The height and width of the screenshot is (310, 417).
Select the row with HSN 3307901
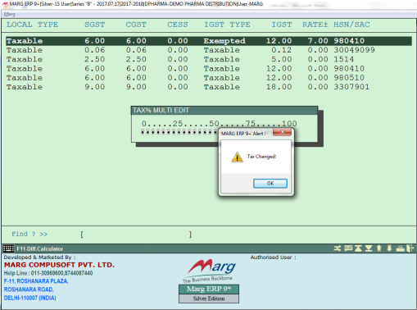tap(209, 87)
